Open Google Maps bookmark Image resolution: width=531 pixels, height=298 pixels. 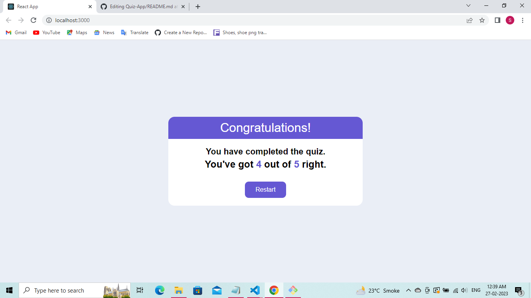(77, 33)
